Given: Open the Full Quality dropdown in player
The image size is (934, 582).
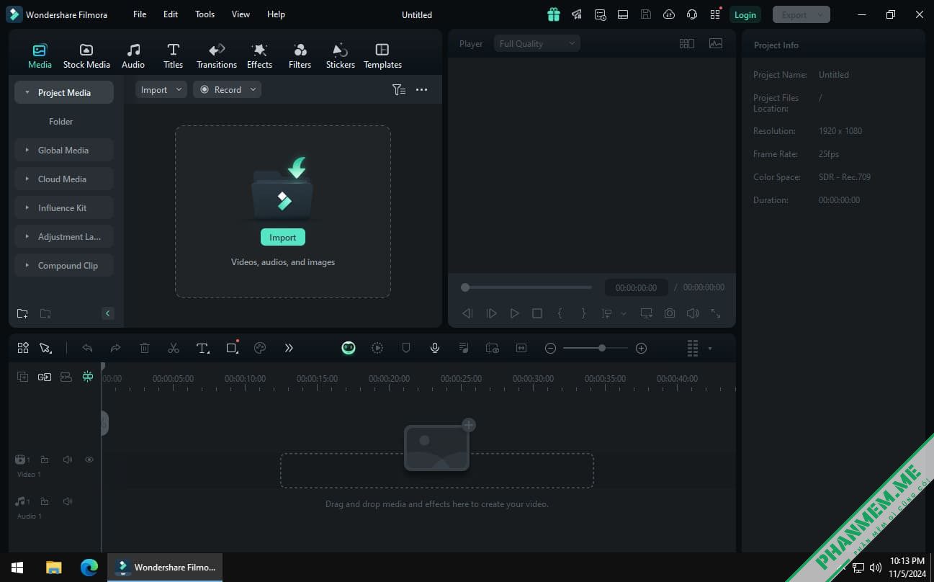Looking at the screenshot, I should (x=537, y=44).
